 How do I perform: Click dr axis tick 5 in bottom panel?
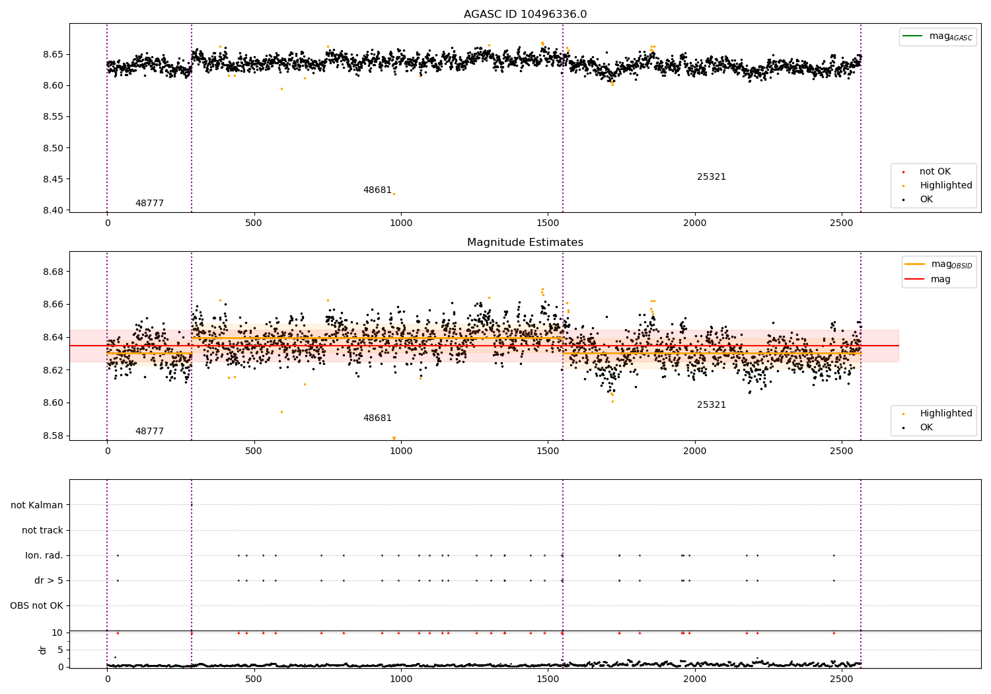(x=61, y=650)
